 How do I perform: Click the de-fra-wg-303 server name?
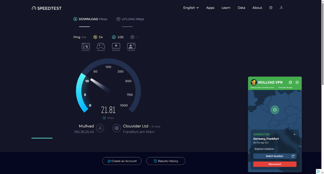261,143
